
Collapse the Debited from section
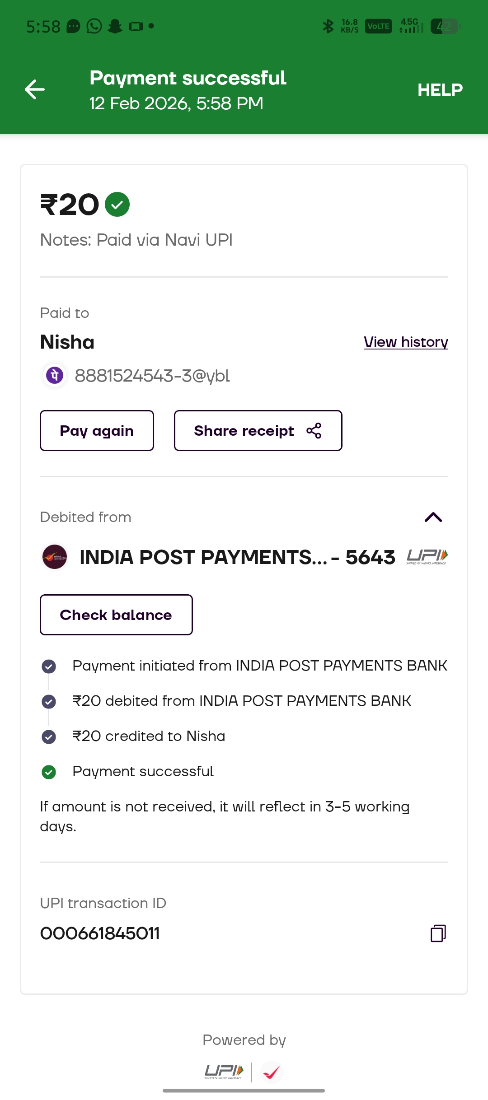coord(433,517)
